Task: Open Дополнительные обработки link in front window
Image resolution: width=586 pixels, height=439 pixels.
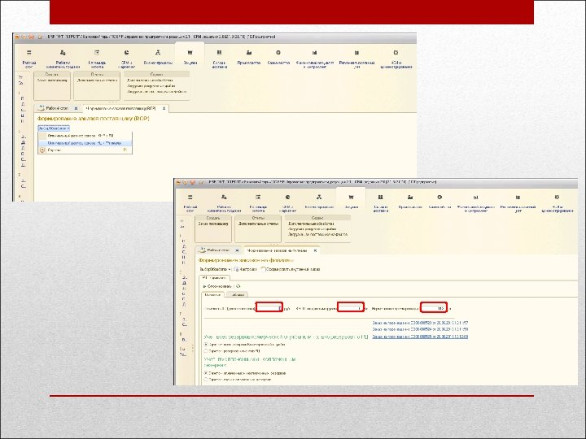Action: click(311, 224)
